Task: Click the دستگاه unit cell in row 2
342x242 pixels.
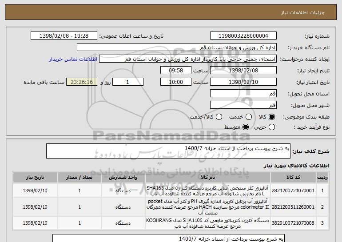Action: pos(123,207)
